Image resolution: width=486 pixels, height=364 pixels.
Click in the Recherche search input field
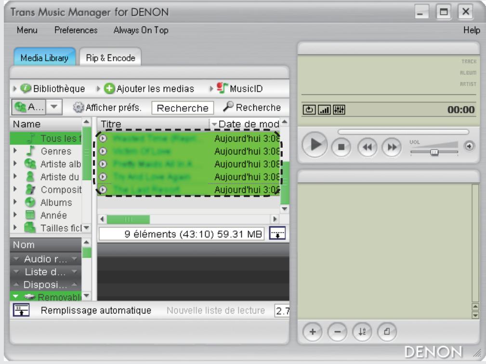[183, 108]
